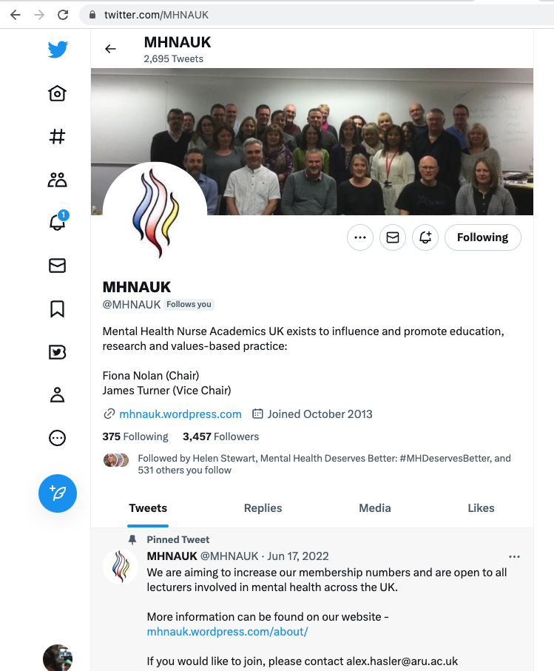Toggle tweet notifications bell for MHNAUK
Image resolution: width=554 pixels, height=671 pixels.
click(x=425, y=237)
